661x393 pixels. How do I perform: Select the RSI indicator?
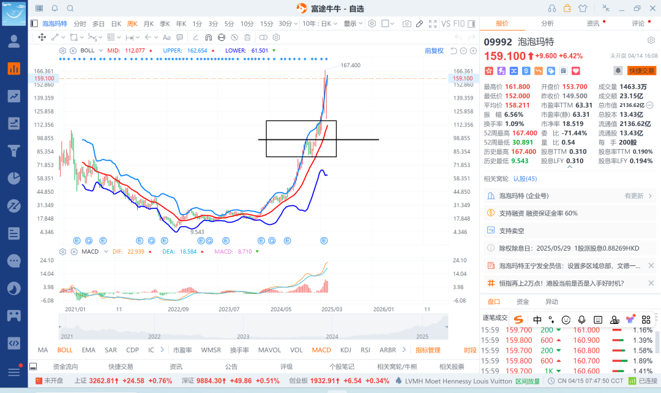tap(365, 350)
